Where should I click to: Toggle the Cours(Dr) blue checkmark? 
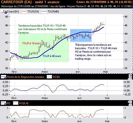pyautogui.click(x=6, y=12)
